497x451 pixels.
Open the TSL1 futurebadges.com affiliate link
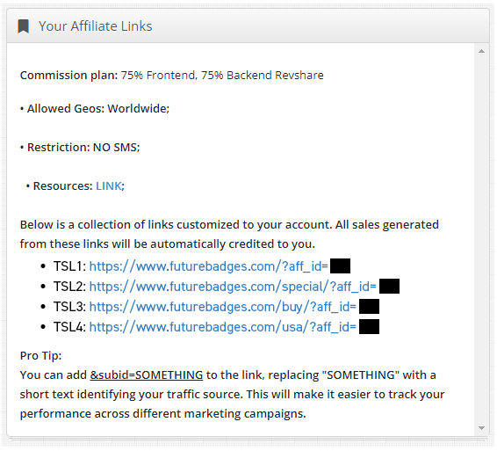pos(209,266)
